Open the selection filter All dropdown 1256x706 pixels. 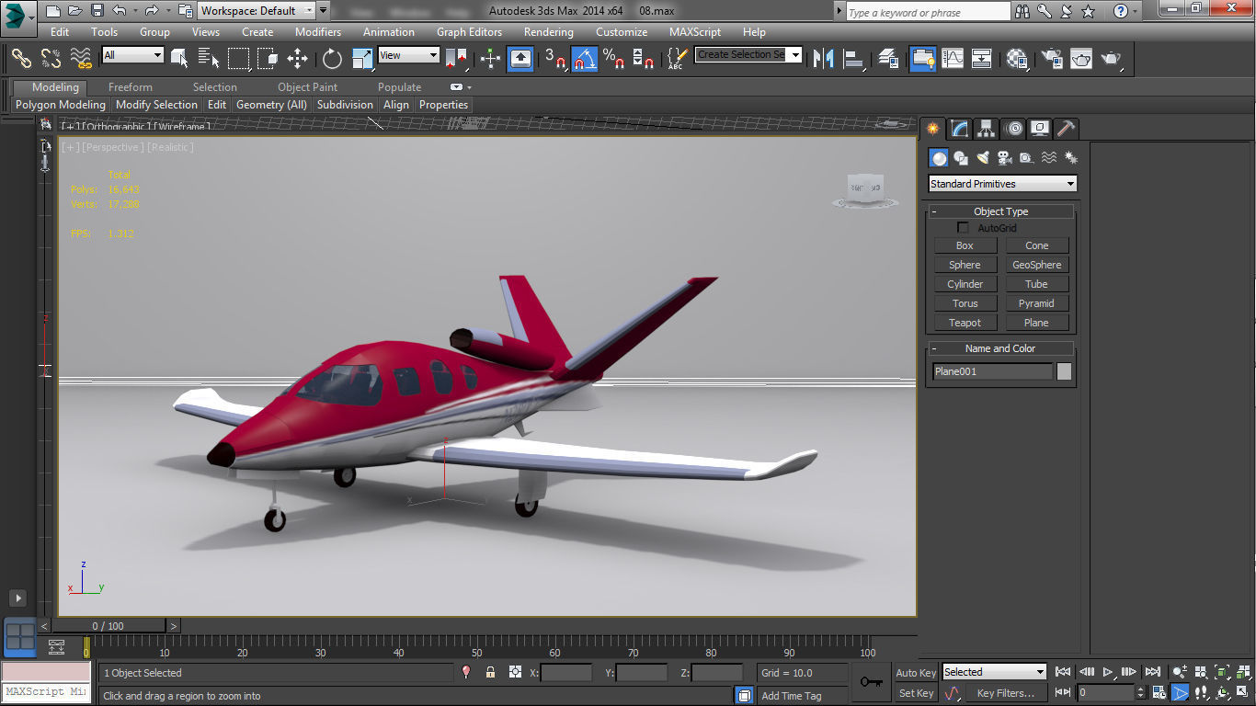coord(132,55)
